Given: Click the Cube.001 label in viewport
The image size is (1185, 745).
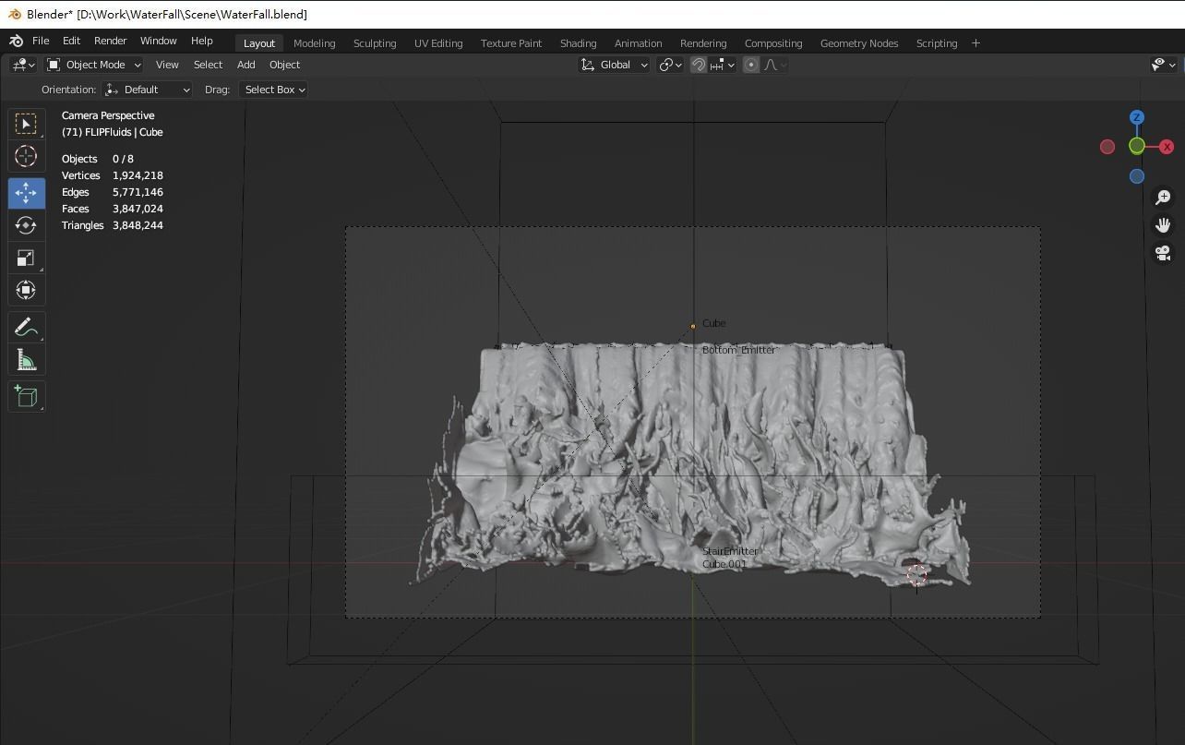Looking at the screenshot, I should click(x=724, y=564).
